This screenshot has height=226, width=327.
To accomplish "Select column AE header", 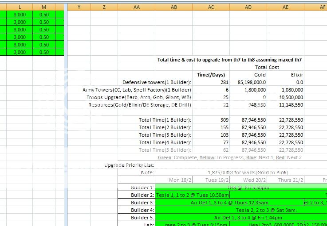I will pos(285,7).
